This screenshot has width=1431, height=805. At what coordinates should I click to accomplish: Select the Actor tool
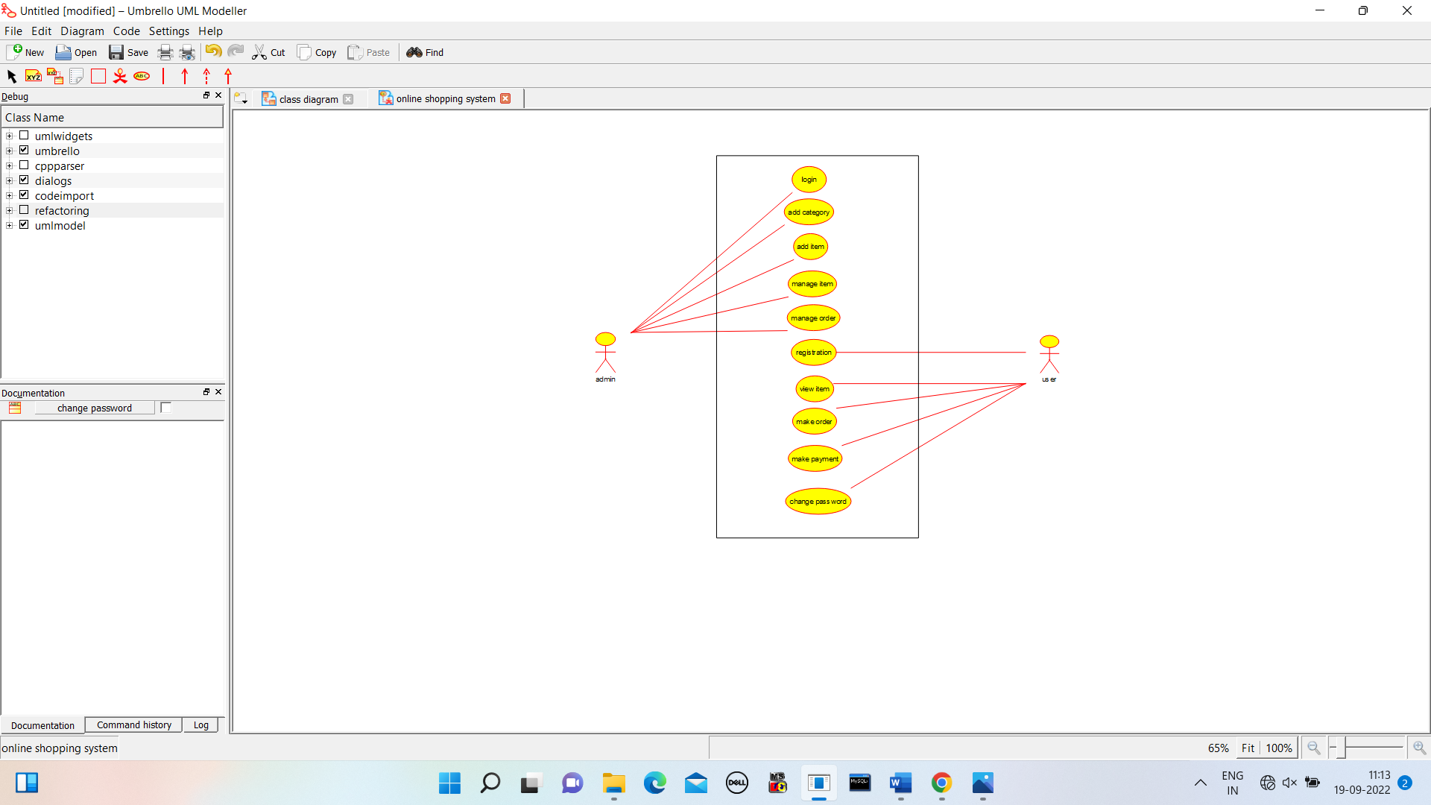coord(119,76)
